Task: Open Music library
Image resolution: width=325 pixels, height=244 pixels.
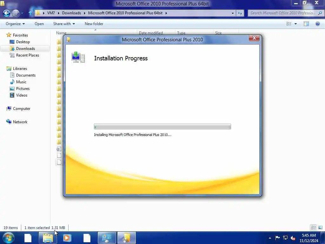Action: pos(21,82)
